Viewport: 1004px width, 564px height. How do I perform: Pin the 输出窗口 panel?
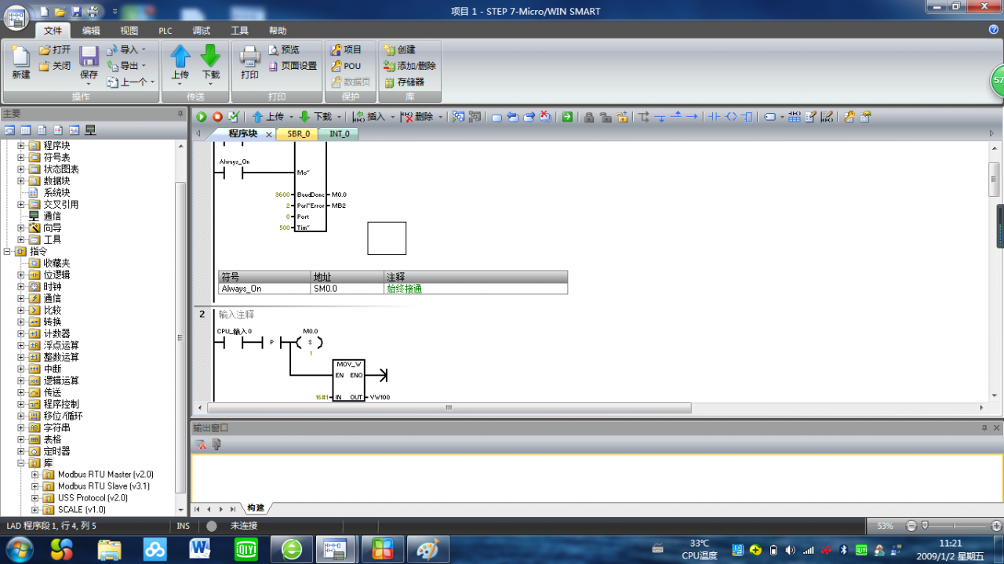tap(984, 428)
